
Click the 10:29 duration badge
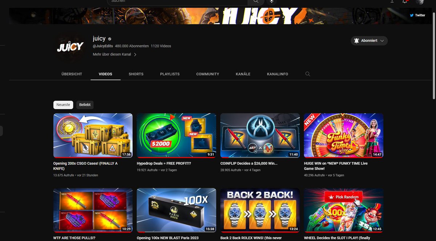(126, 229)
